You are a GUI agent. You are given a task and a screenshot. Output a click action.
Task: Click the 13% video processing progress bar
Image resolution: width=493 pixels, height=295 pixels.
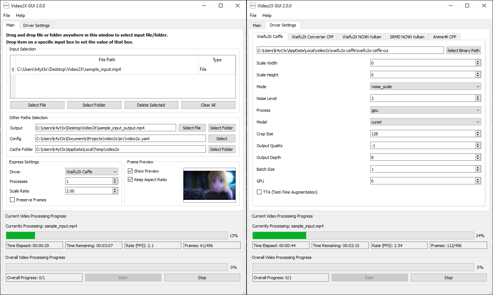coord(117,236)
